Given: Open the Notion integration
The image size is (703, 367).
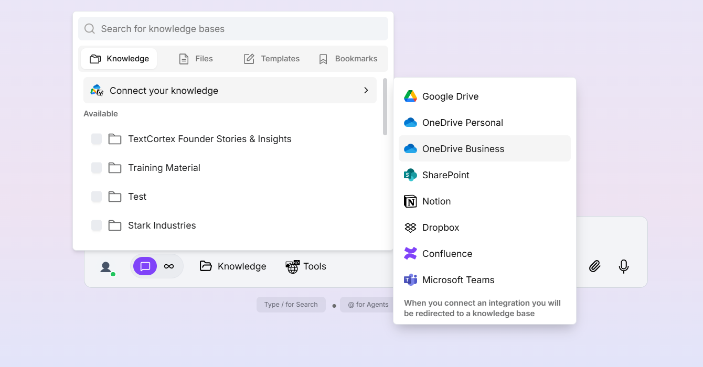Looking at the screenshot, I should click(x=436, y=201).
